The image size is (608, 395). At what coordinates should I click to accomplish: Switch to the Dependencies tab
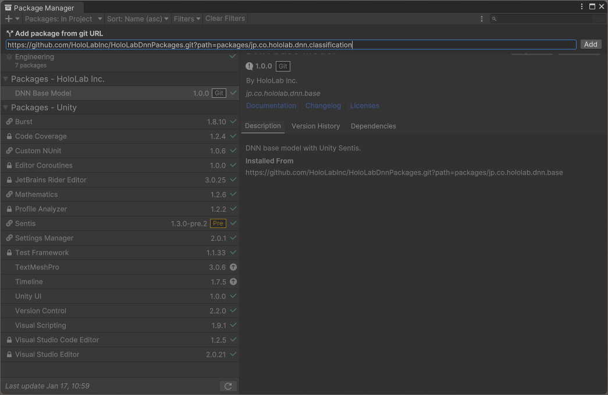[x=374, y=126]
